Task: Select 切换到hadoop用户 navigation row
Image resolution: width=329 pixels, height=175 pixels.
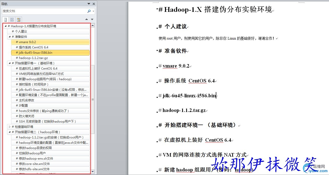Action: point(50,153)
